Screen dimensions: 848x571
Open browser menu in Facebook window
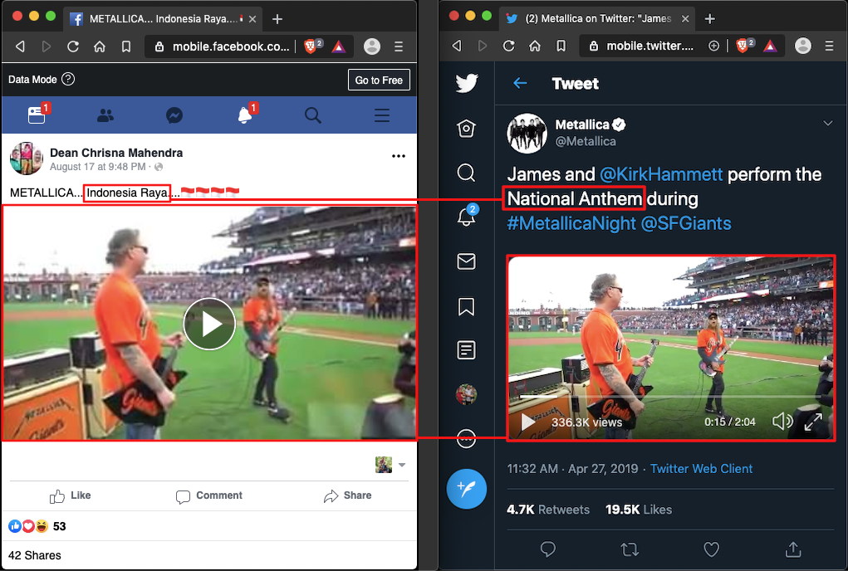399,46
